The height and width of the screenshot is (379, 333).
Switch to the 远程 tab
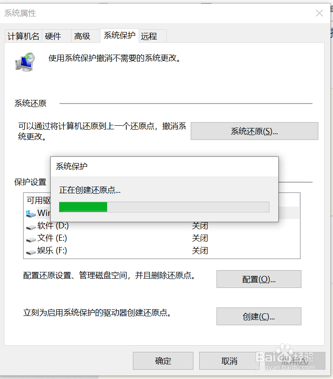150,36
